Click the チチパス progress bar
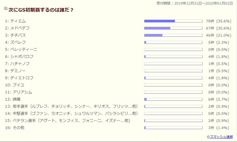The image size is (237, 142). 173,35
